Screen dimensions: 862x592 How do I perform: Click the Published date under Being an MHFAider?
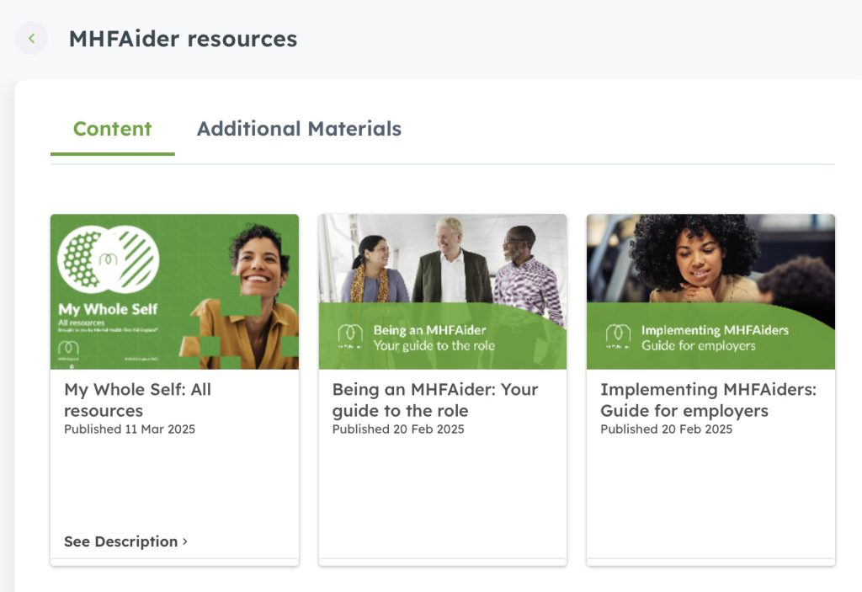(x=398, y=429)
